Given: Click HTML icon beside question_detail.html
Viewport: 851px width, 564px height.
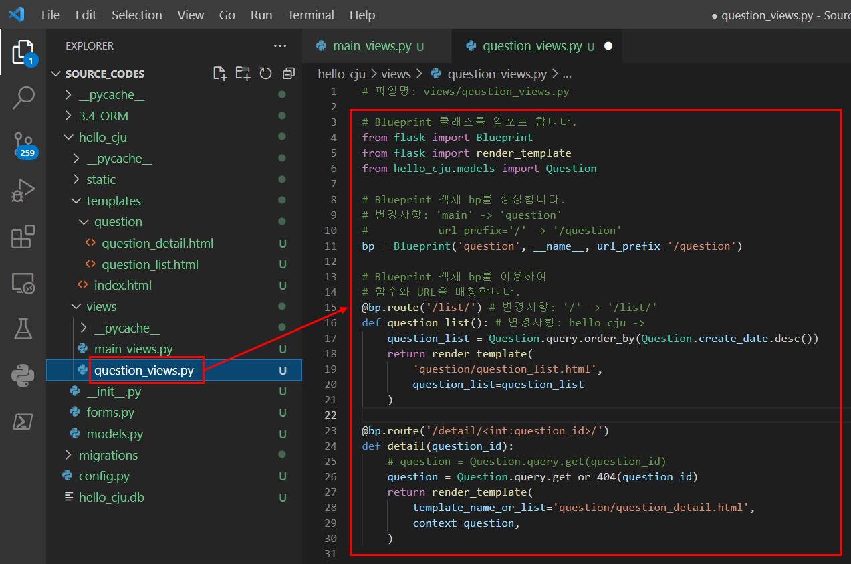Looking at the screenshot, I should pos(90,243).
